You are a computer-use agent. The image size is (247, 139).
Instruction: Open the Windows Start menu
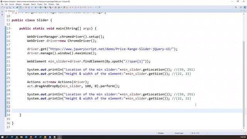[x=2, y=137]
